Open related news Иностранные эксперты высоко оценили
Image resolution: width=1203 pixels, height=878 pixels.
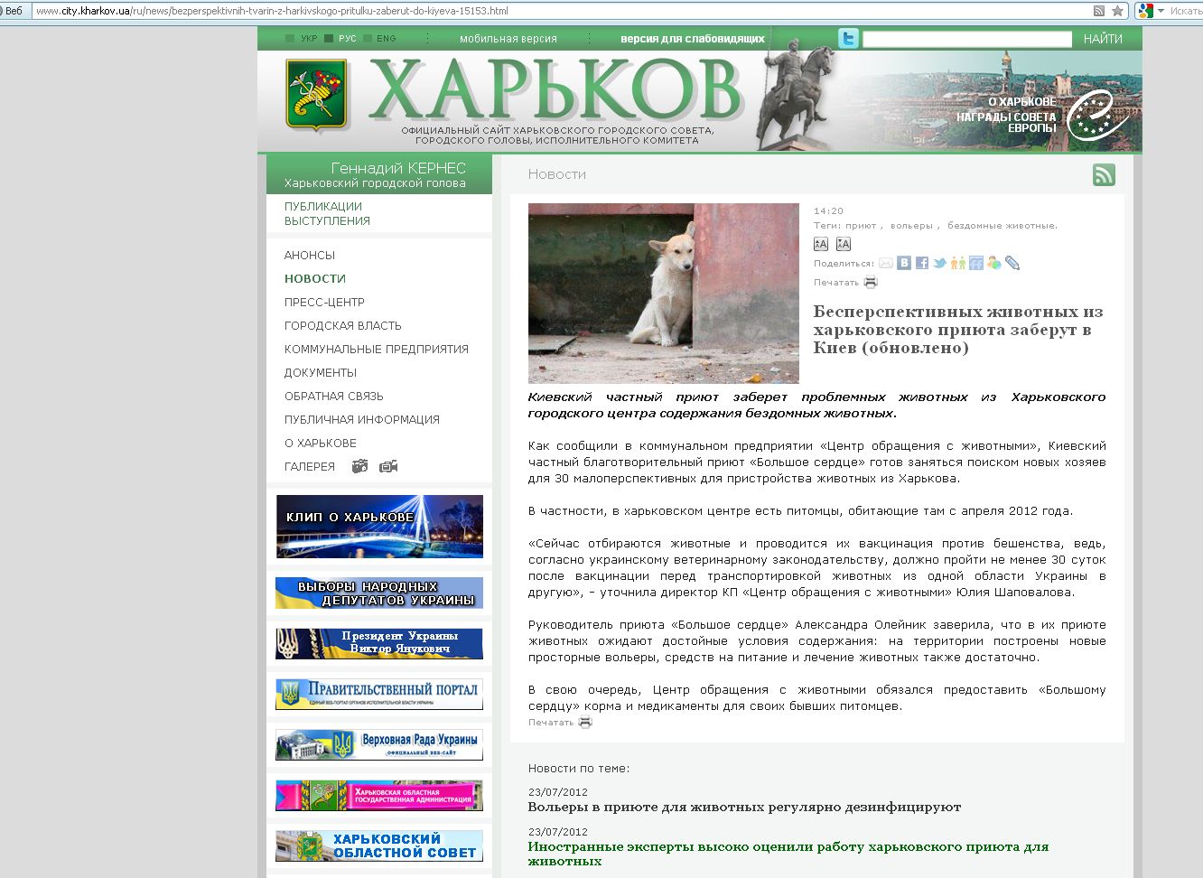click(788, 854)
